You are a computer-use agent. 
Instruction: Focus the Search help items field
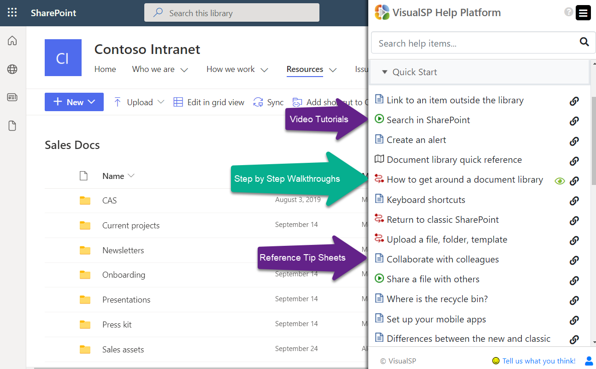tap(475, 43)
